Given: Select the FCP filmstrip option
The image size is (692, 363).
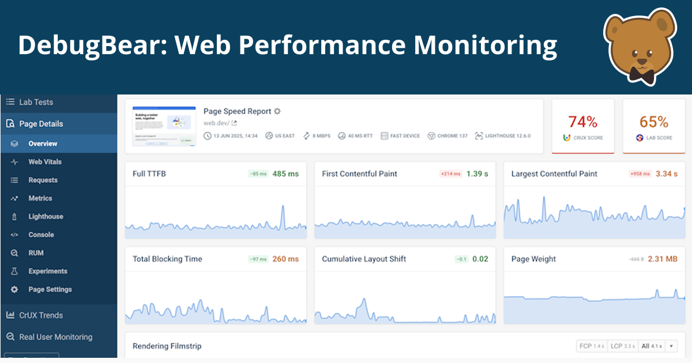Looking at the screenshot, I should click(592, 346).
